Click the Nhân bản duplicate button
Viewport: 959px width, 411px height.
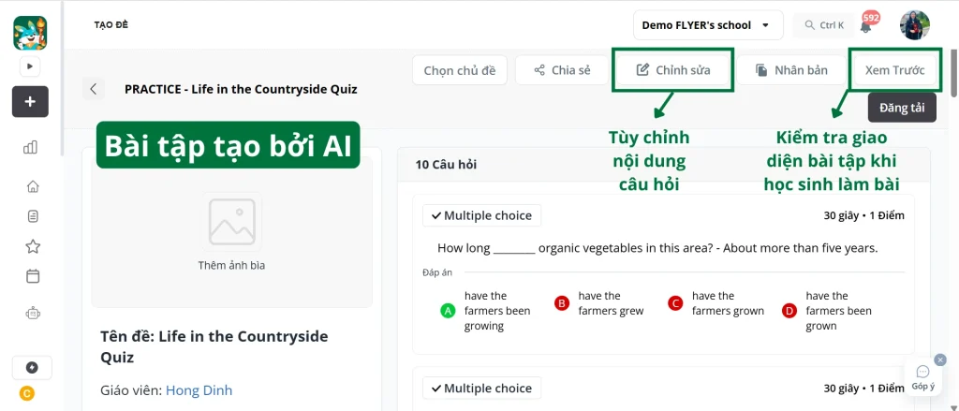(791, 70)
